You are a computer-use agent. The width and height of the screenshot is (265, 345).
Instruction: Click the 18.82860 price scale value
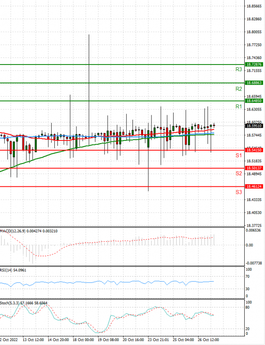click(254, 19)
